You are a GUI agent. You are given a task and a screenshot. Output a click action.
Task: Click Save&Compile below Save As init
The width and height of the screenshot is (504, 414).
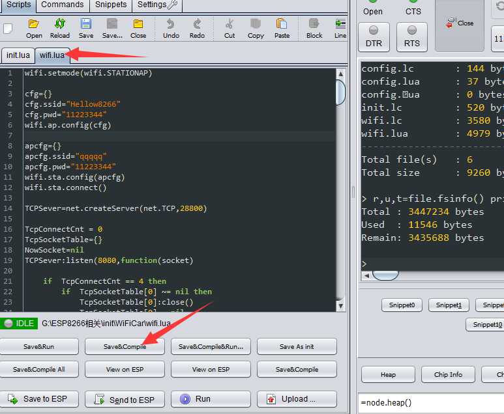[x=297, y=369]
